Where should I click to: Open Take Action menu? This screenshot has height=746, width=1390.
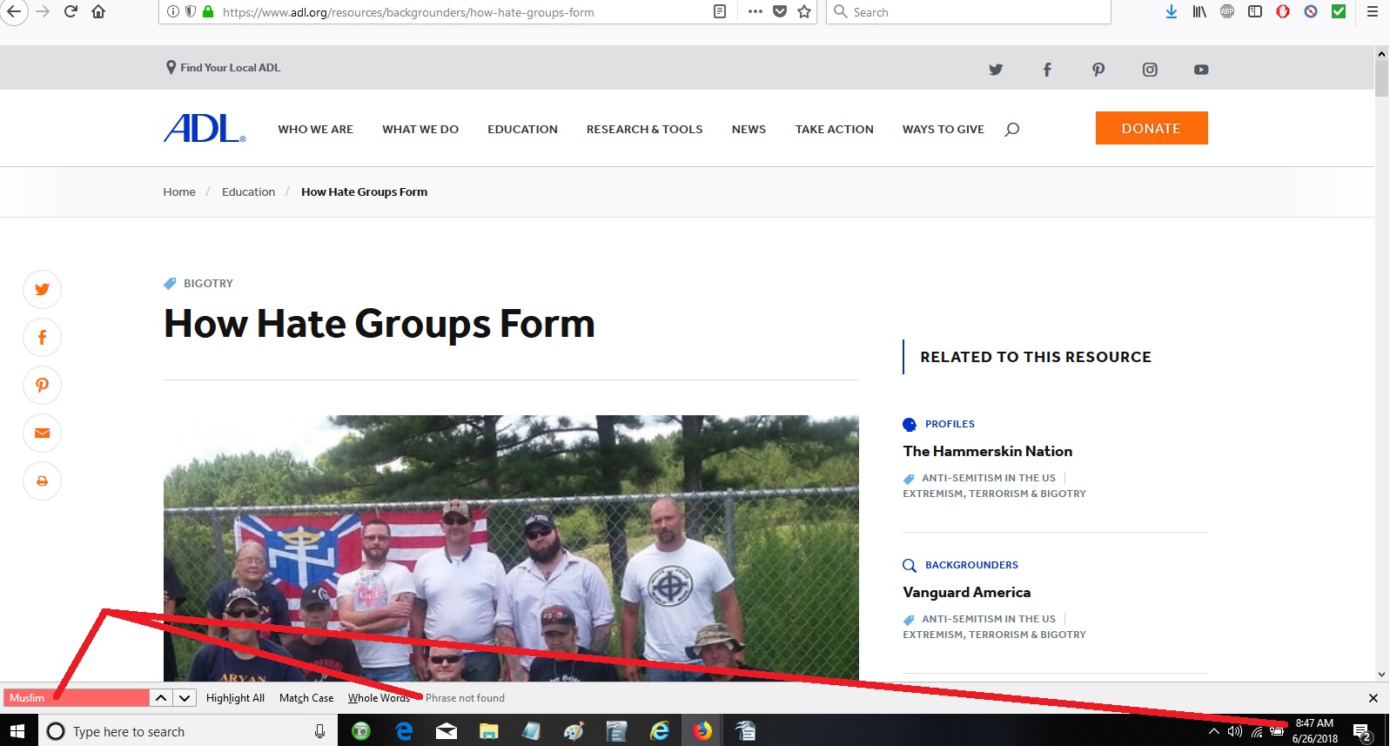834,129
